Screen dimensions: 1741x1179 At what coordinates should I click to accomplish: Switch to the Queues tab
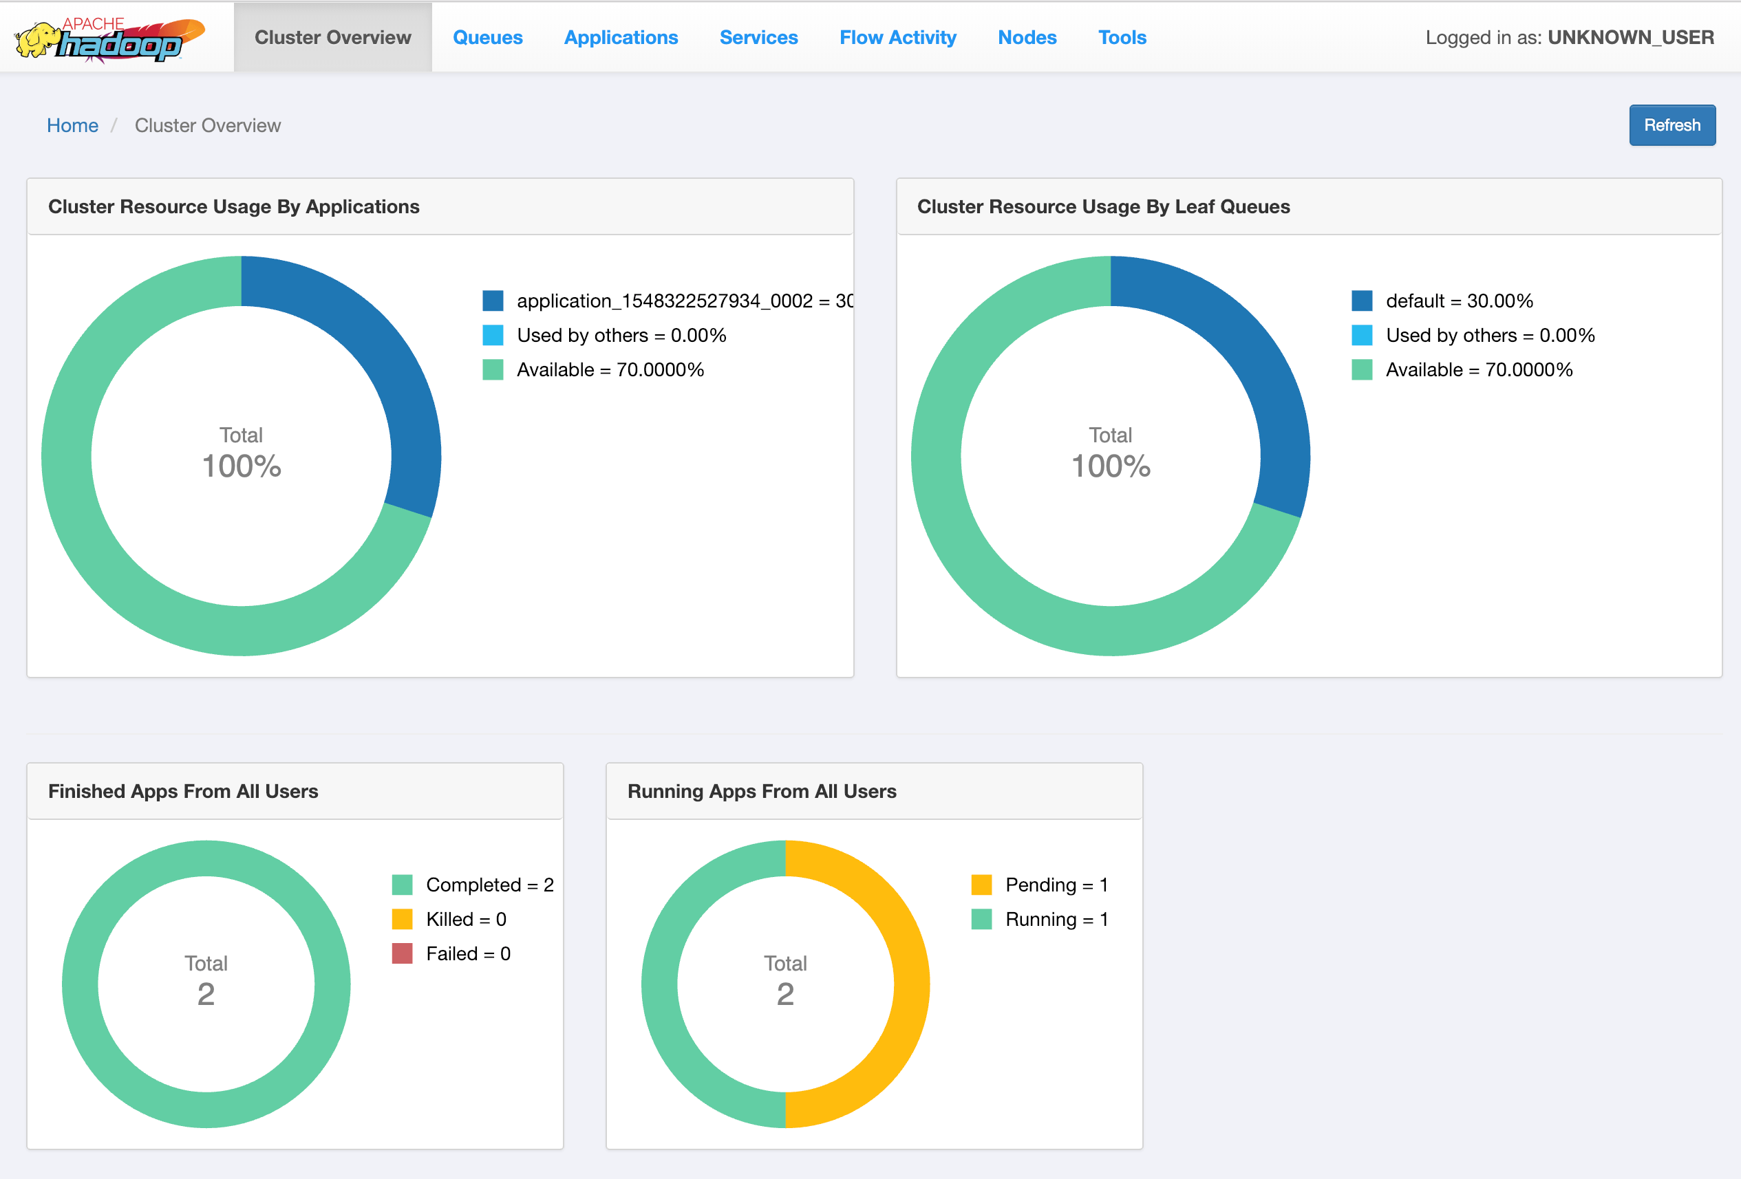[488, 36]
